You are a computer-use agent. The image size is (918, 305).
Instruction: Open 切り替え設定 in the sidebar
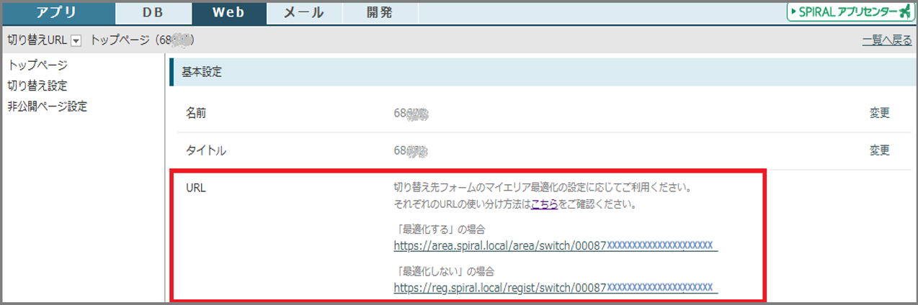coord(37,86)
